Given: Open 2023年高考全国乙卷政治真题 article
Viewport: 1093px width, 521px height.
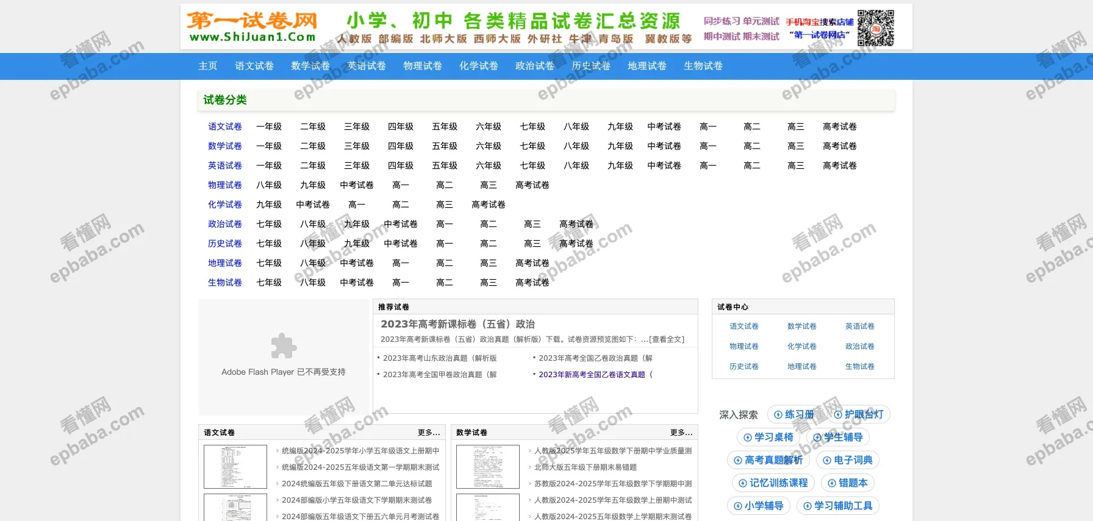Looking at the screenshot, I should point(595,358).
